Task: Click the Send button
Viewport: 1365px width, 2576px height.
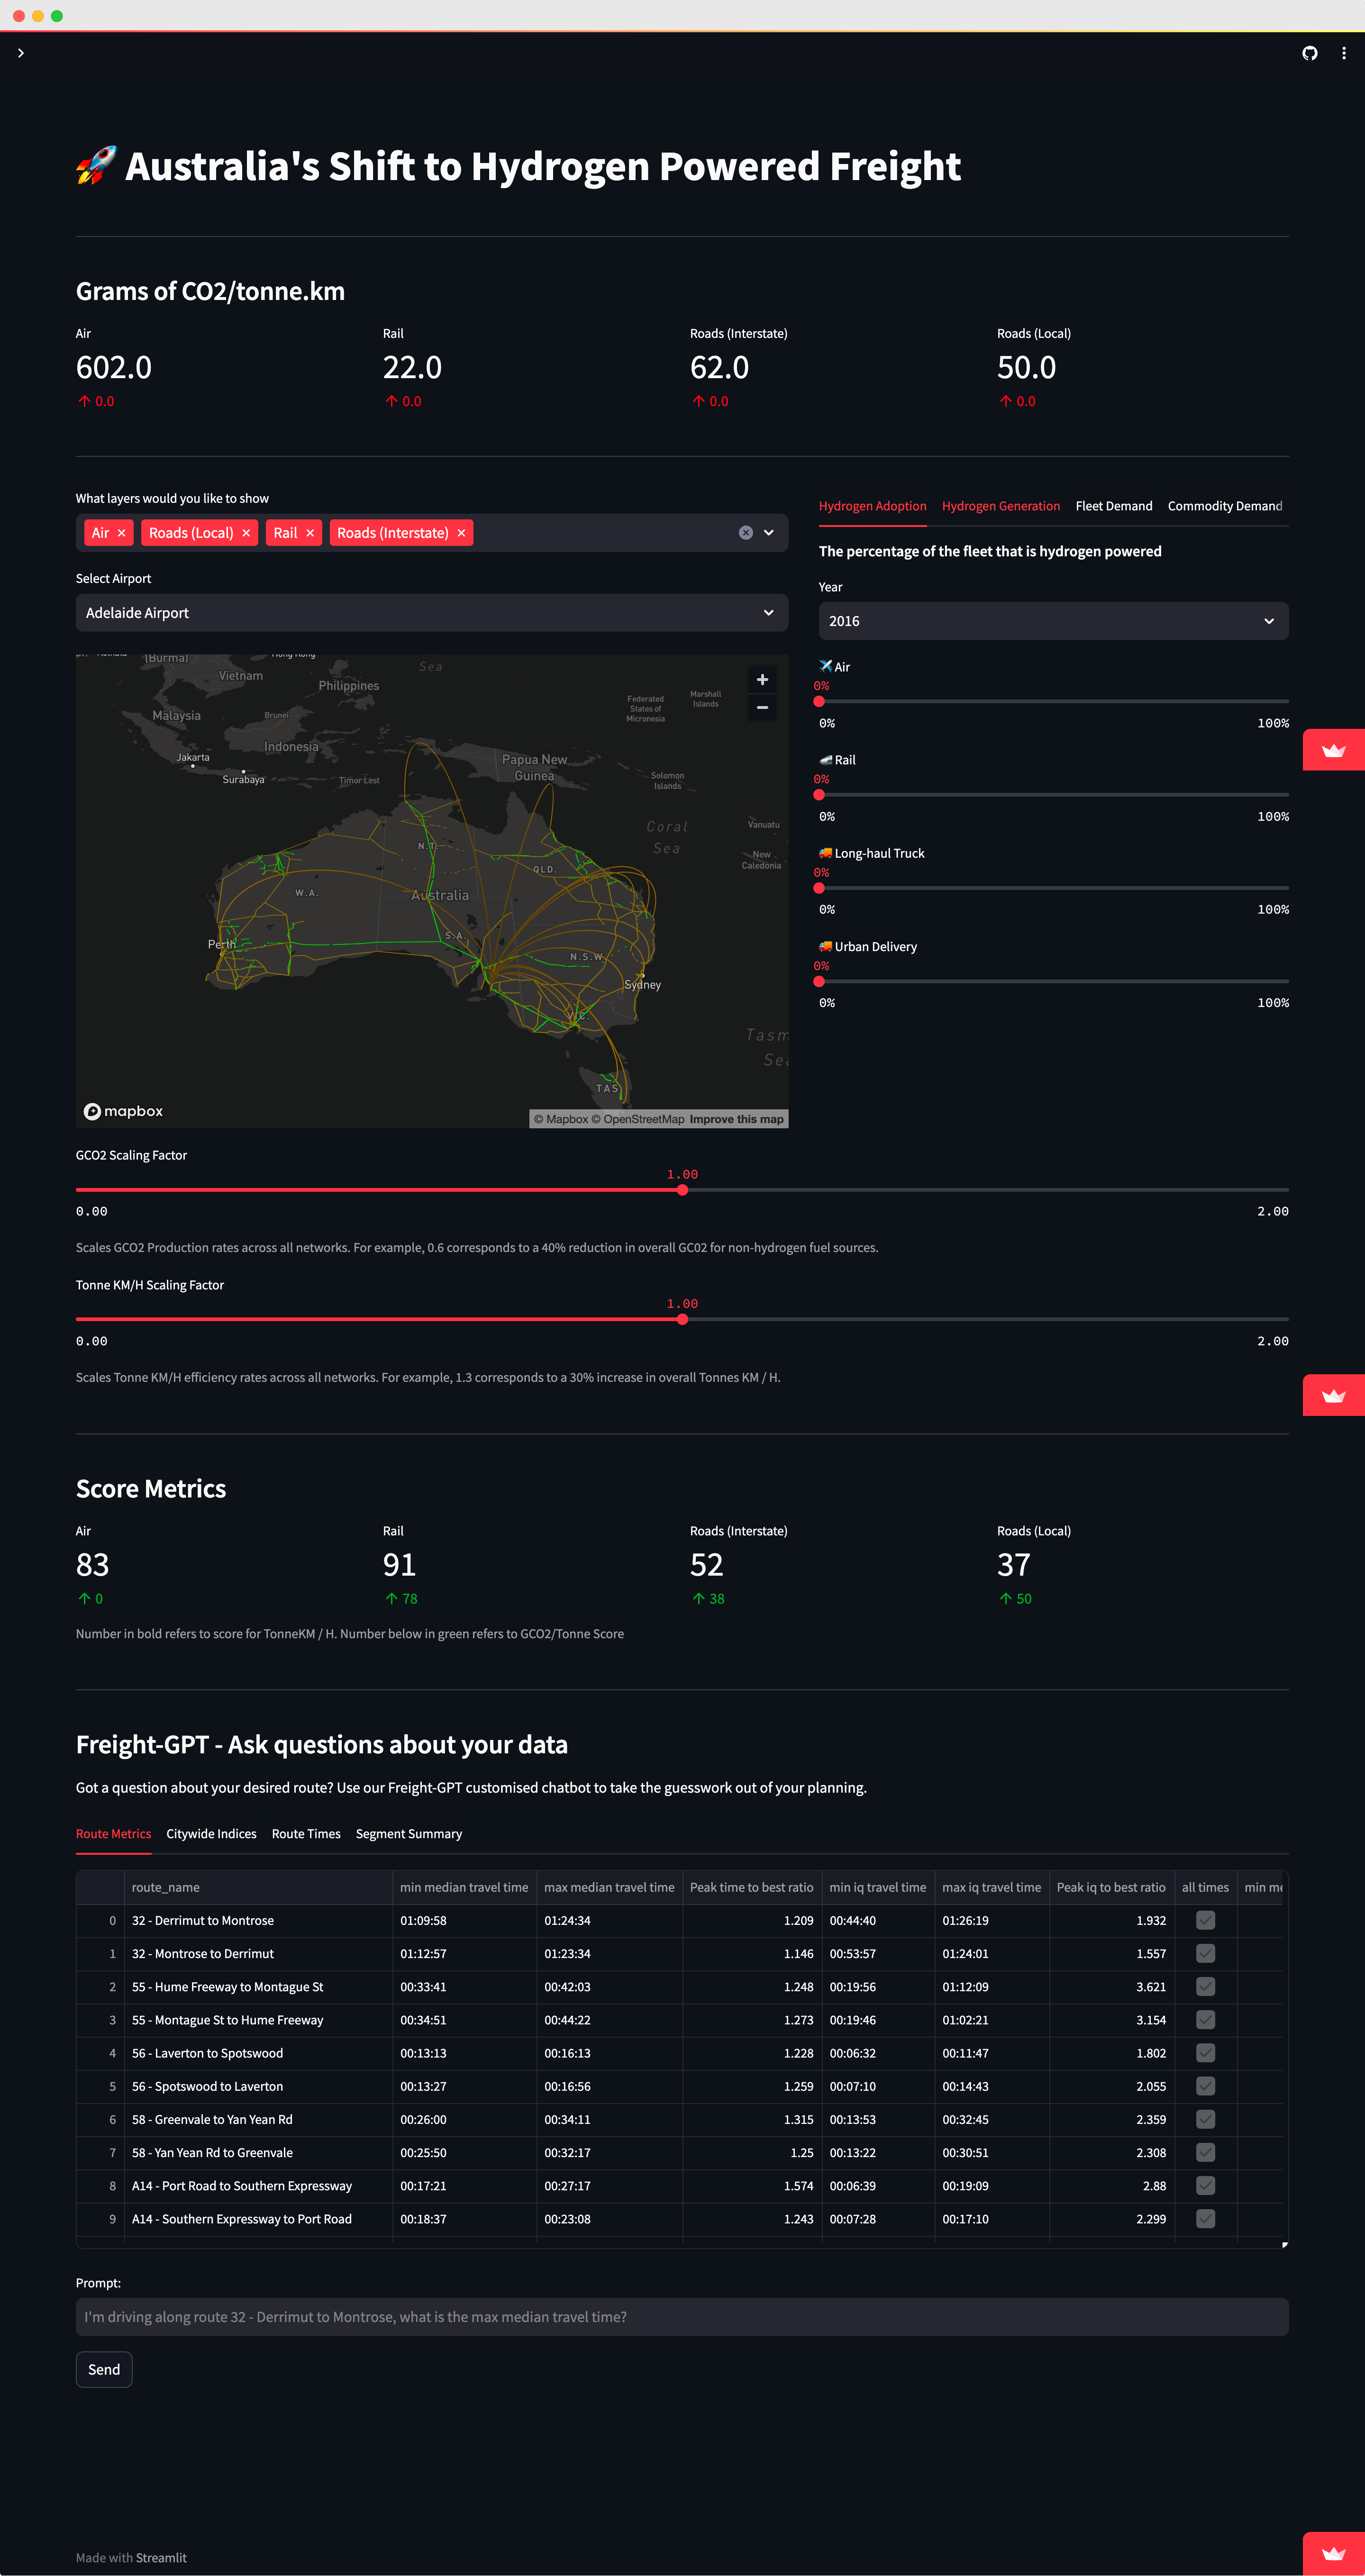Action: point(104,2369)
